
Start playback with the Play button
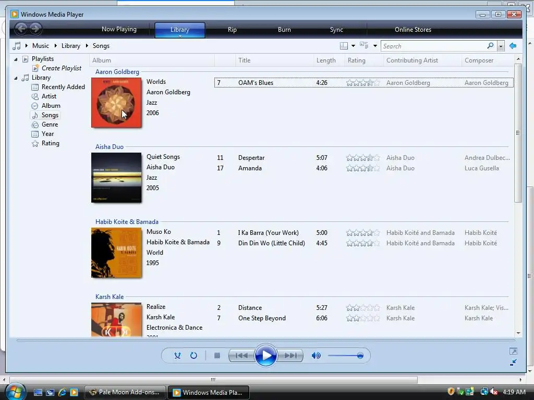click(x=265, y=355)
